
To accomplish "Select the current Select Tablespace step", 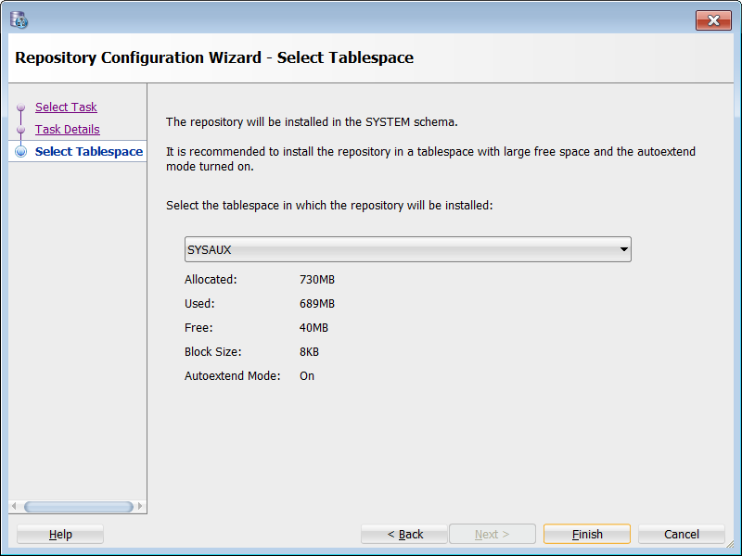I will point(89,152).
